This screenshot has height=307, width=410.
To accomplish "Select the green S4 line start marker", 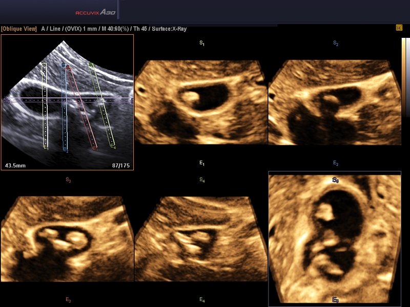I will pyautogui.click(x=91, y=64).
